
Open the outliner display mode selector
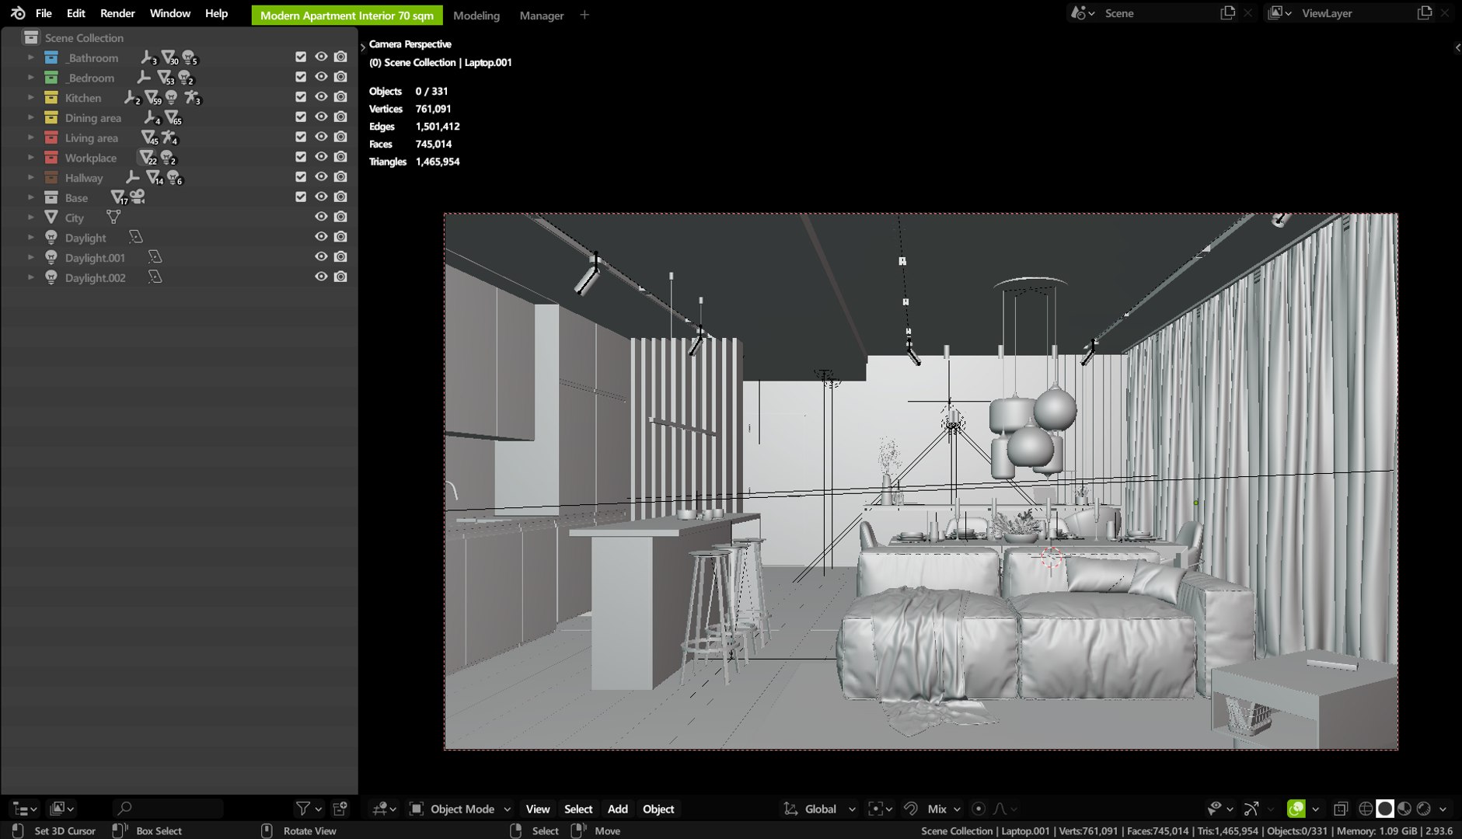(61, 809)
